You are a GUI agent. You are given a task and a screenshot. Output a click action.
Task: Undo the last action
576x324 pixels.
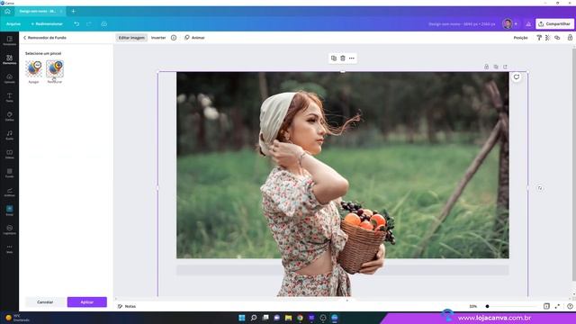coord(76,24)
